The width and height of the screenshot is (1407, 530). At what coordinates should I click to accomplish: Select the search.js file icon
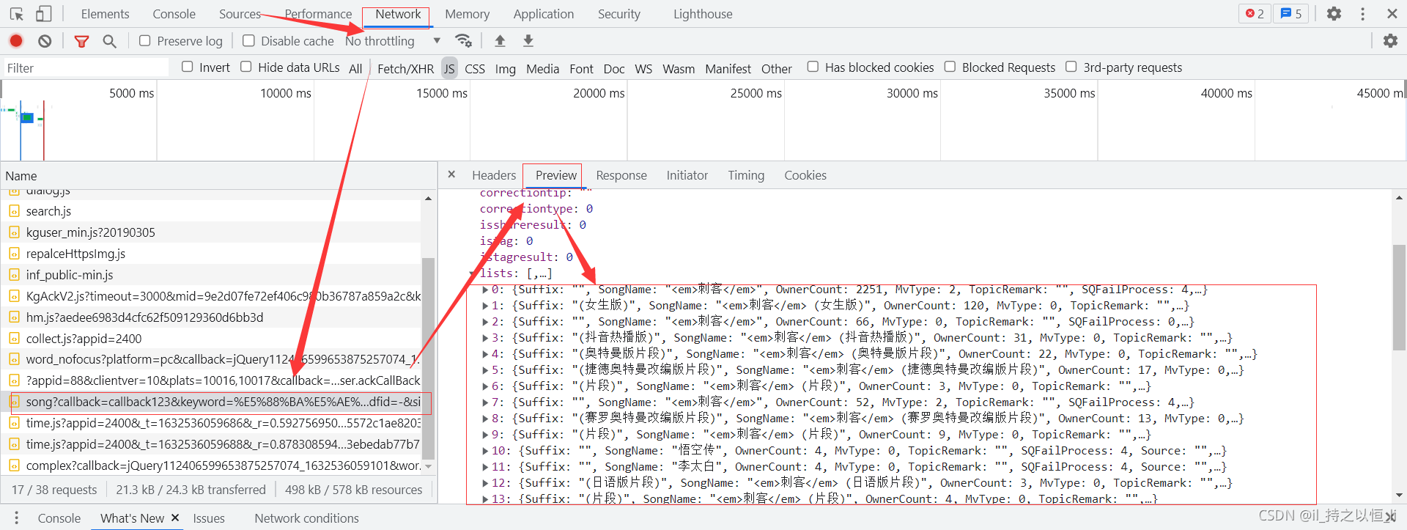coord(14,211)
